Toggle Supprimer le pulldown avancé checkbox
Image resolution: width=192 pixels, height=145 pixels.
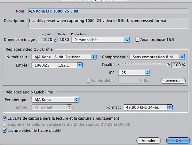4,125
